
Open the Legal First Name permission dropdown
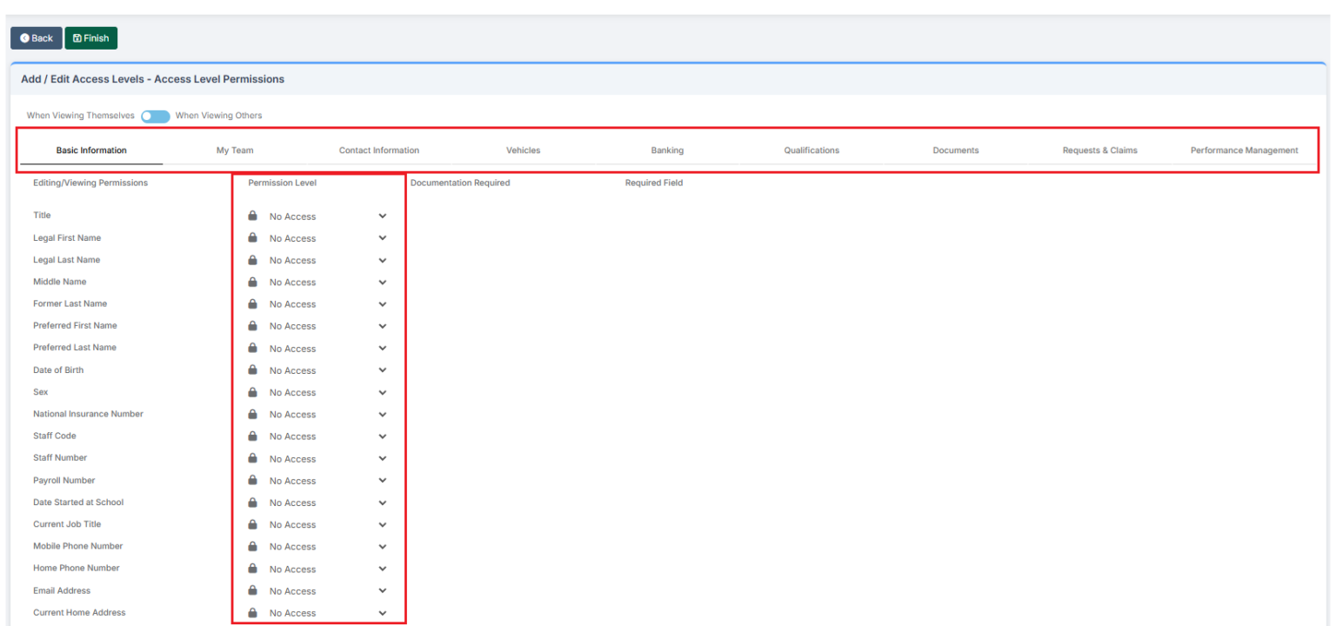[x=382, y=237]
